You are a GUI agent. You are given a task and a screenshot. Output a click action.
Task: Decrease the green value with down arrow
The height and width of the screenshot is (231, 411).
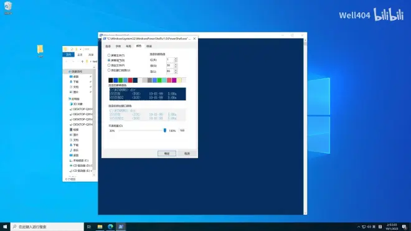pyautogui.click(x=176, y=67)
